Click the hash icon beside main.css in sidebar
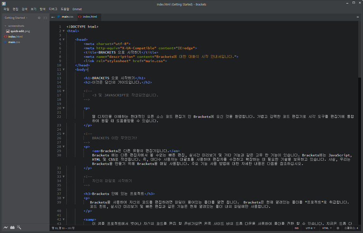The image size is (363, 233). (x=6, y=42)
